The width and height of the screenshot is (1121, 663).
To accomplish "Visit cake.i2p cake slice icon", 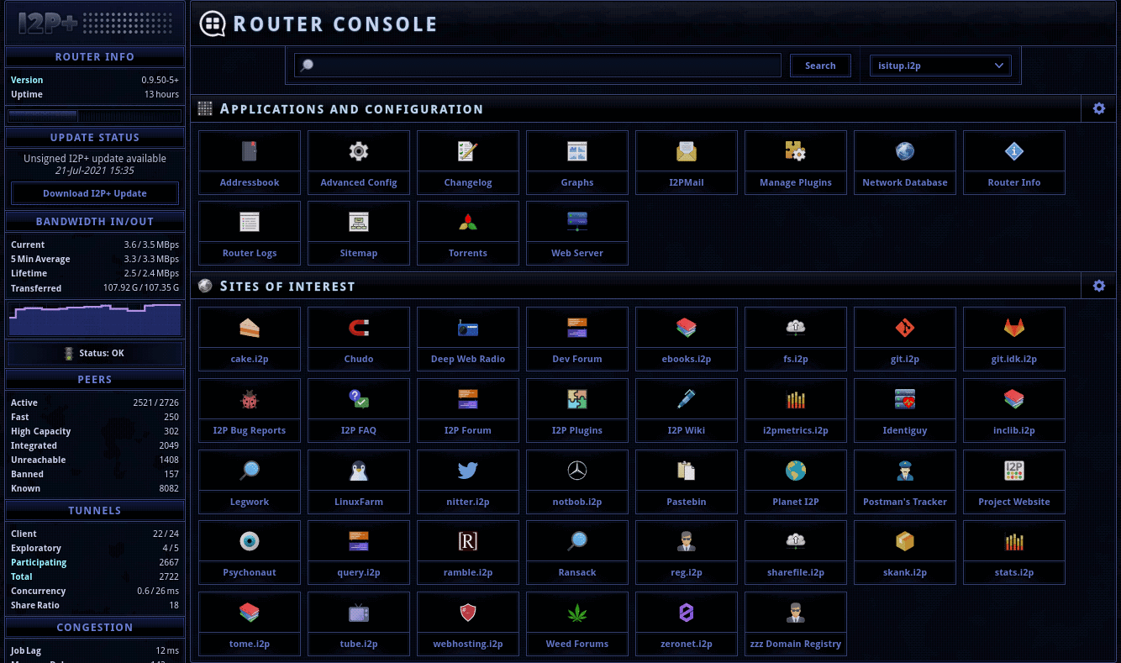I will [250, 328].
